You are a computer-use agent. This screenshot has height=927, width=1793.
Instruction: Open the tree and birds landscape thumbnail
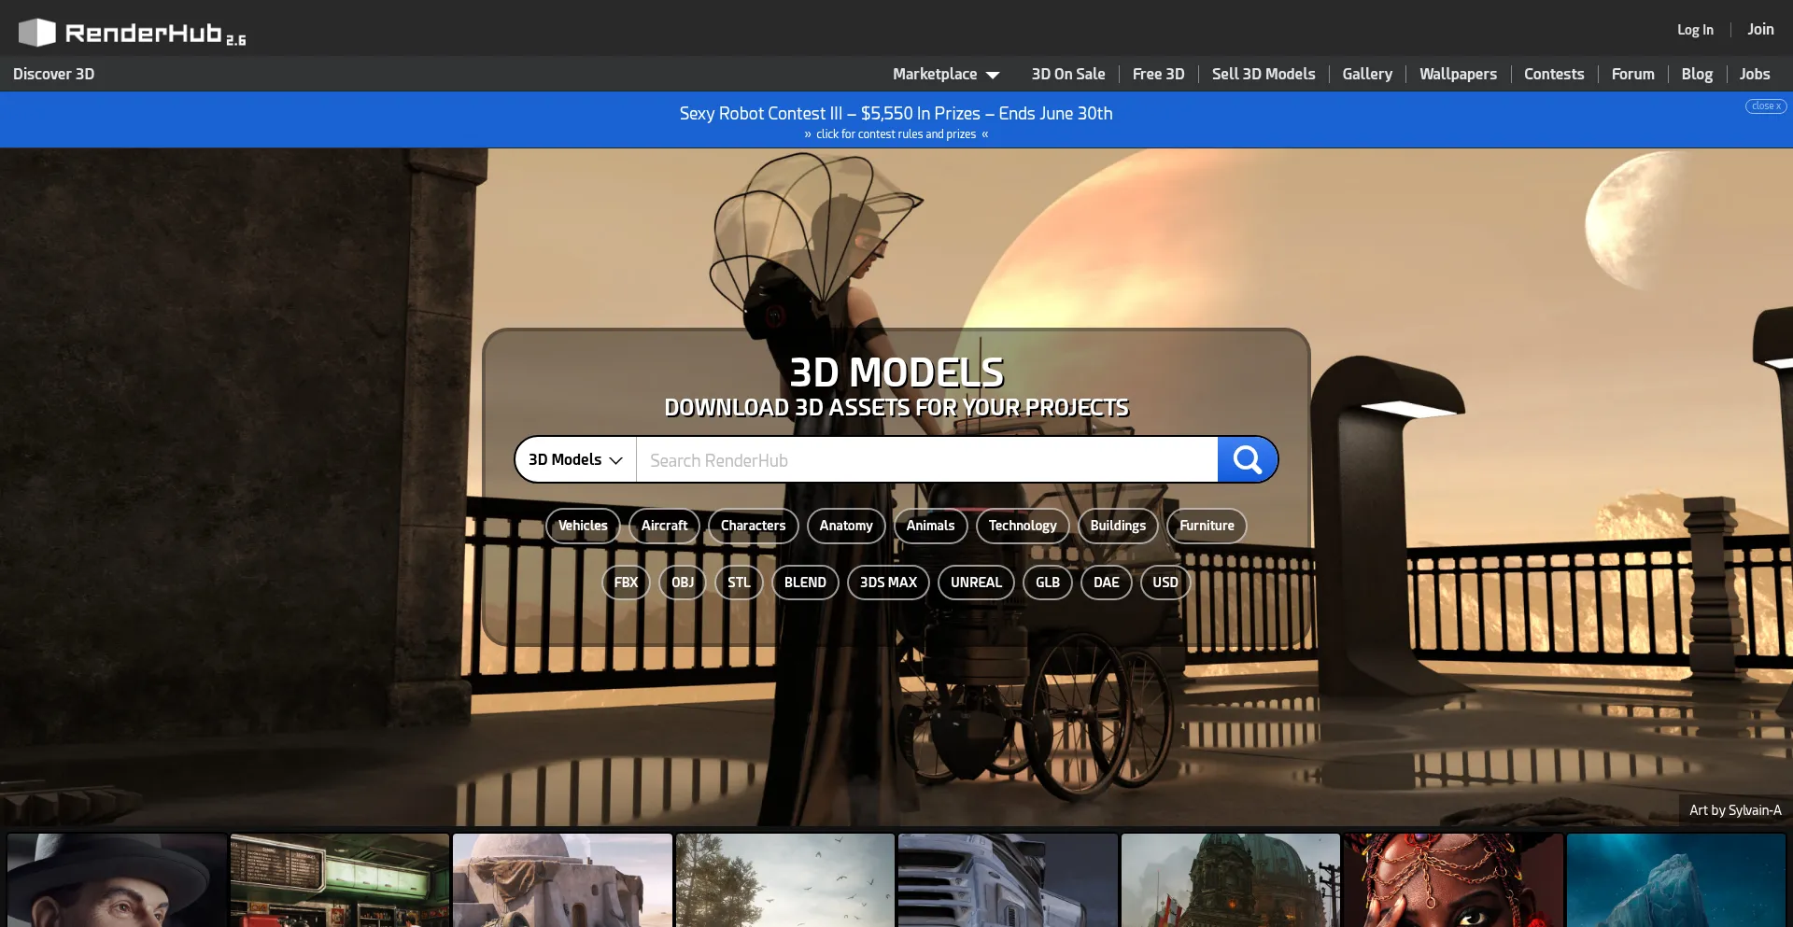pos(785,880)
